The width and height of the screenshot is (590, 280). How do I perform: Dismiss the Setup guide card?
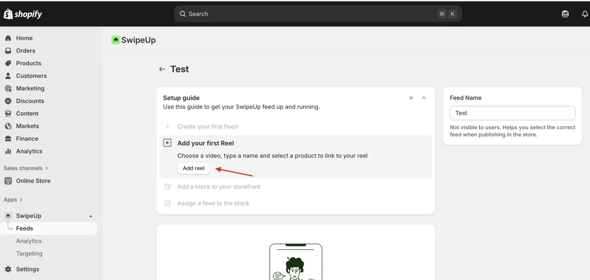(411, 98)
